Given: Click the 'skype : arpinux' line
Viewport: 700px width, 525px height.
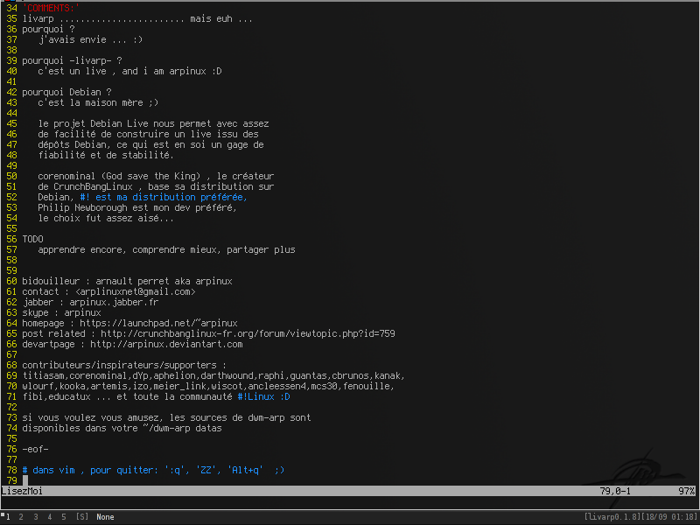Looking at the screenshot, I should (x=61, y=313).
